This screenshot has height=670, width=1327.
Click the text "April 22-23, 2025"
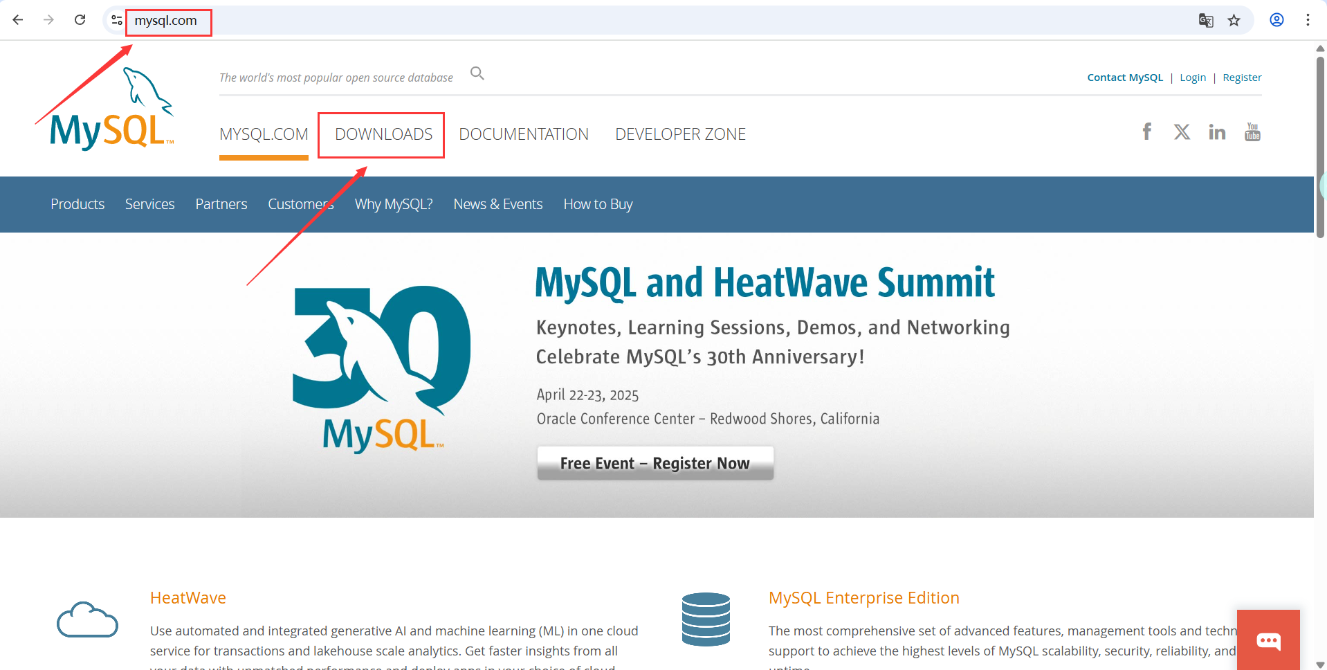(x=587, y=395)
